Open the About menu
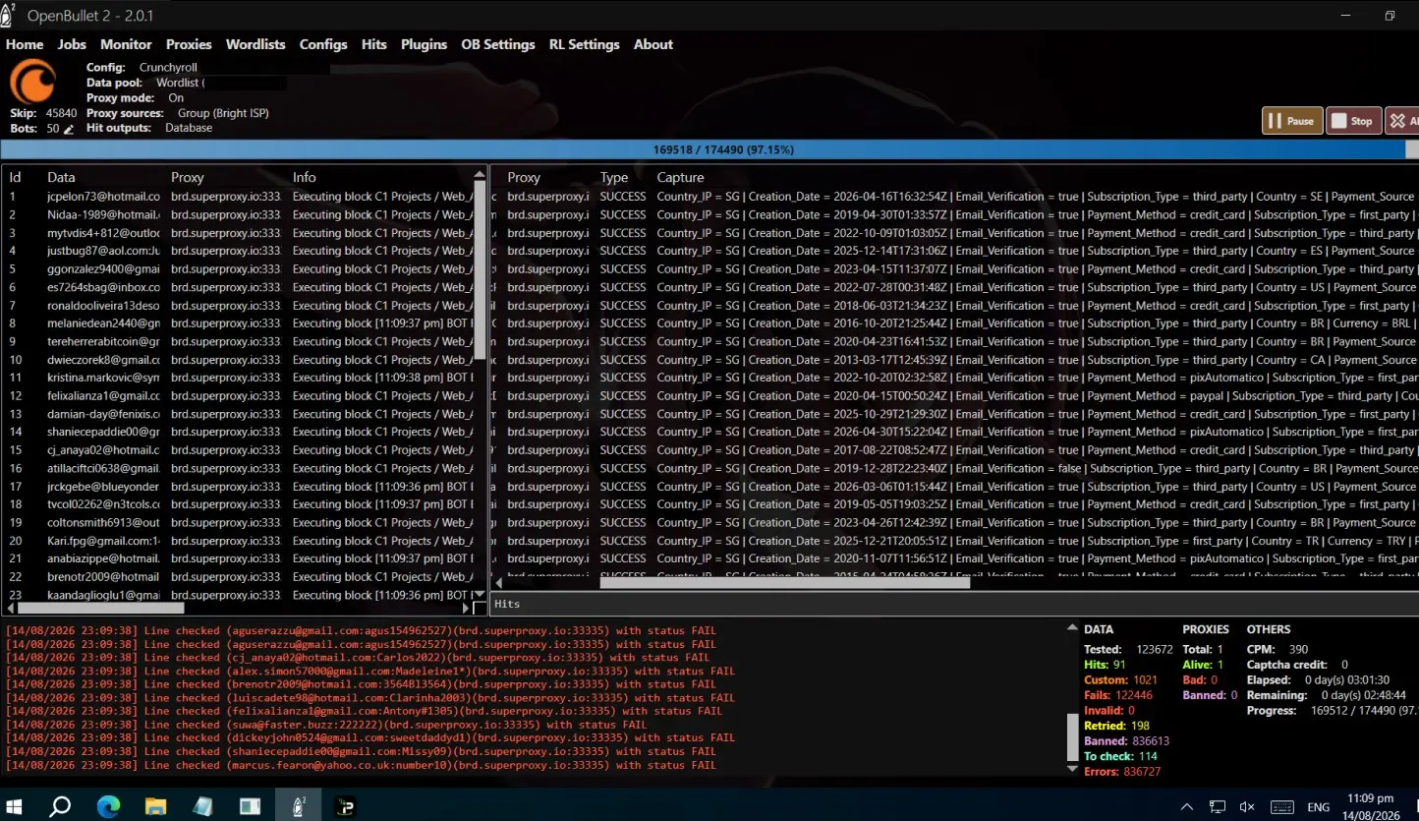This screenshot has width=1419, height=821. click(653, 44)
